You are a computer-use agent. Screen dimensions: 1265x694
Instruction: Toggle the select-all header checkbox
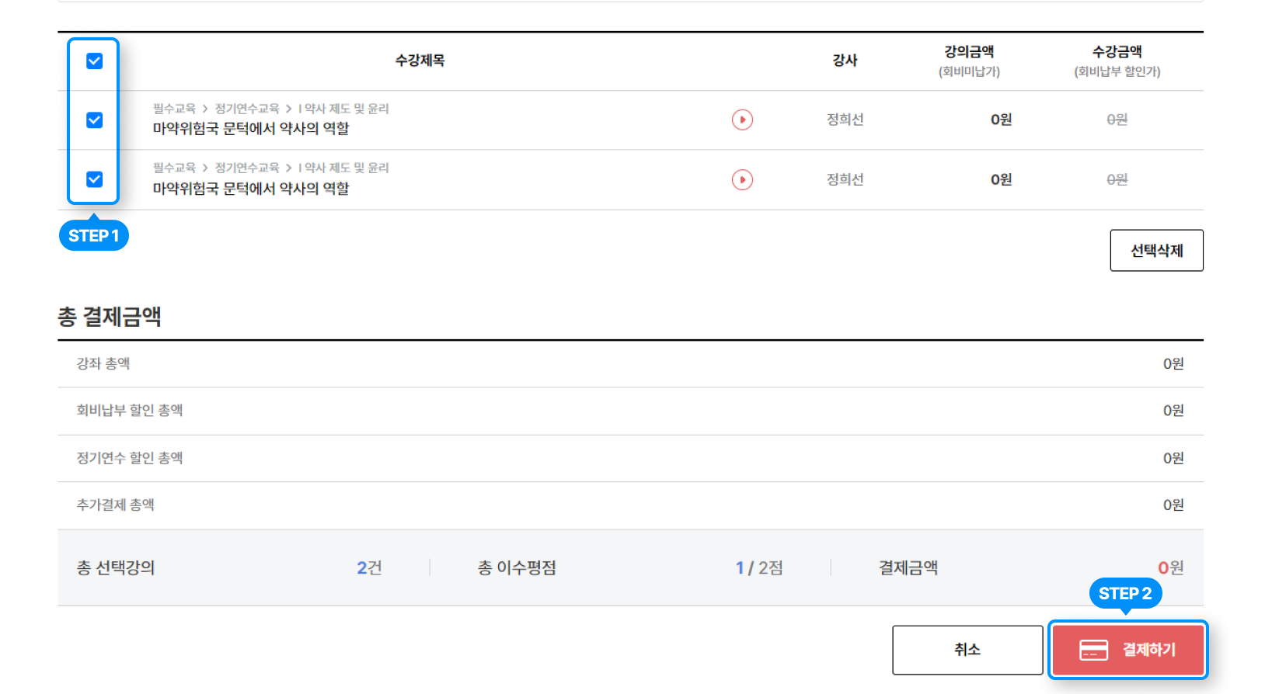point(95,61)
